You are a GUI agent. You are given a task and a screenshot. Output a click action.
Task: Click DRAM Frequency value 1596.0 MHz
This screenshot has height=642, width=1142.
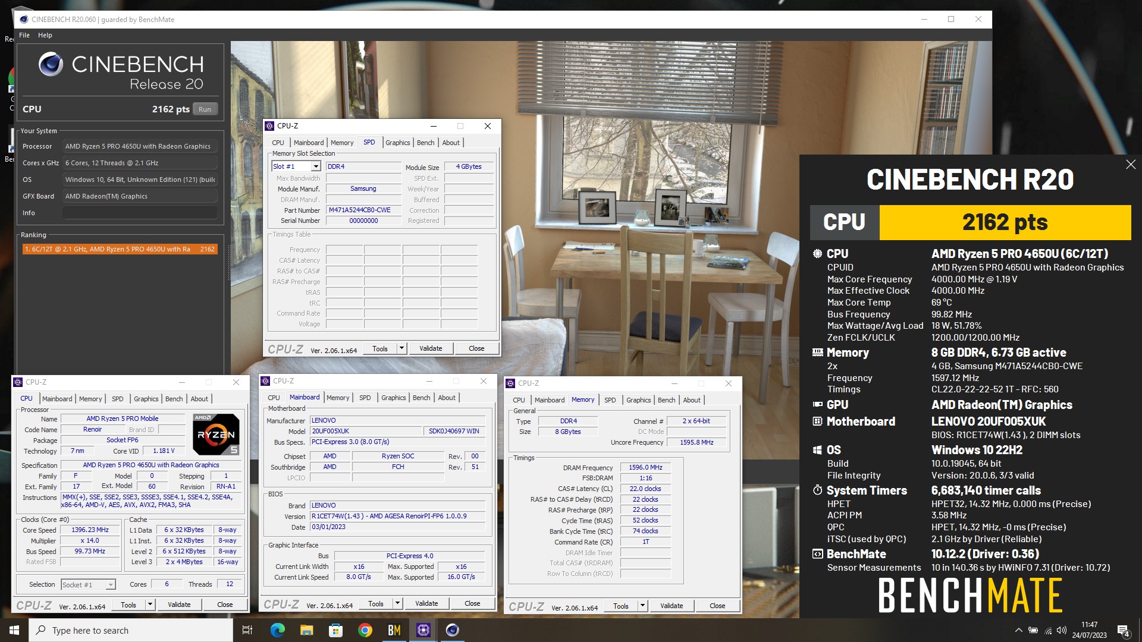point(645,467)
